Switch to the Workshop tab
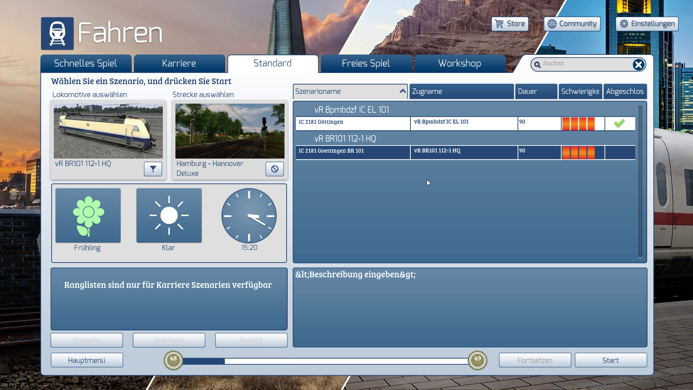Viewport: 693px width, 390px height. click(x=459, y=64)
